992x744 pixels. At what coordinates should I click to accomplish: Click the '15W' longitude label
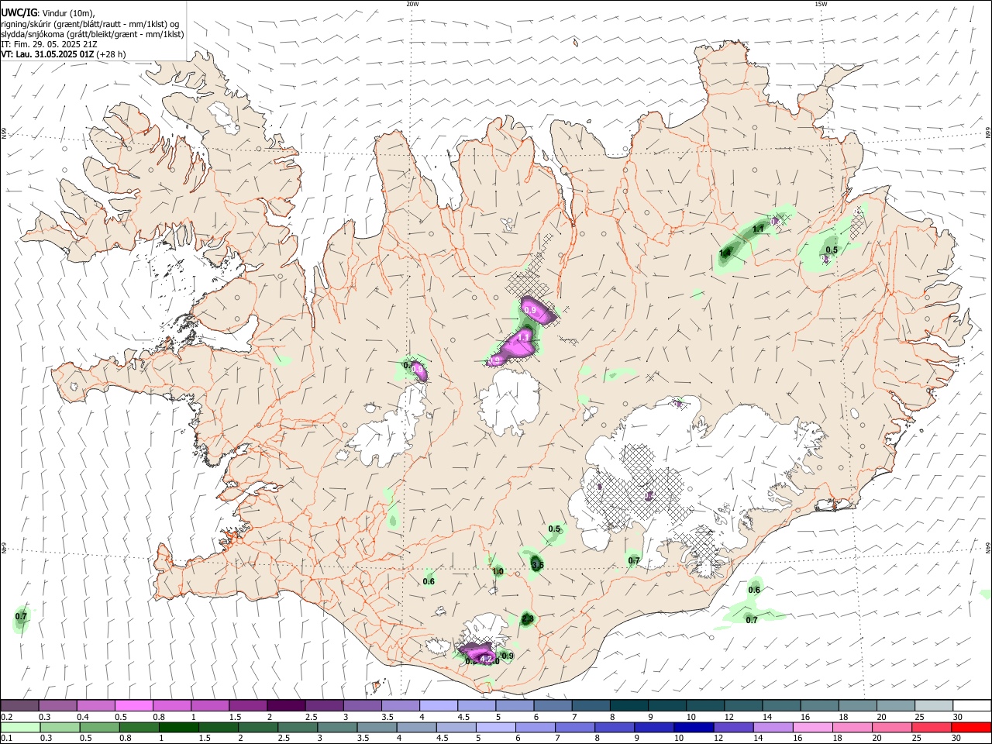pos(821,4)
